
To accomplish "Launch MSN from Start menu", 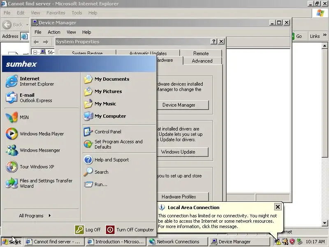I will (42, 117).
